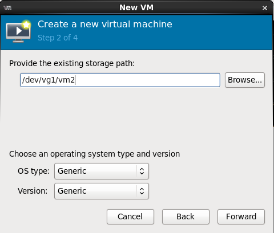Advance with the Forward button
Image resolution: width=274 pixels, height=233 pixels.
click(x=241, y=216)
